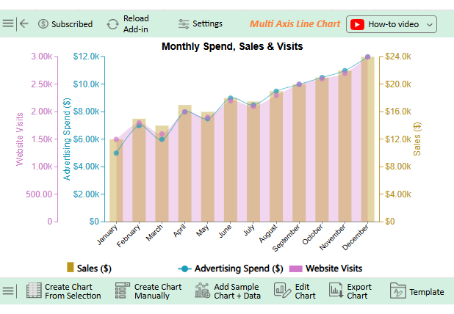The height and width of the screenshot is (314, 454).
Task: Open Settings sliders icon
Action: coord(184,23)
